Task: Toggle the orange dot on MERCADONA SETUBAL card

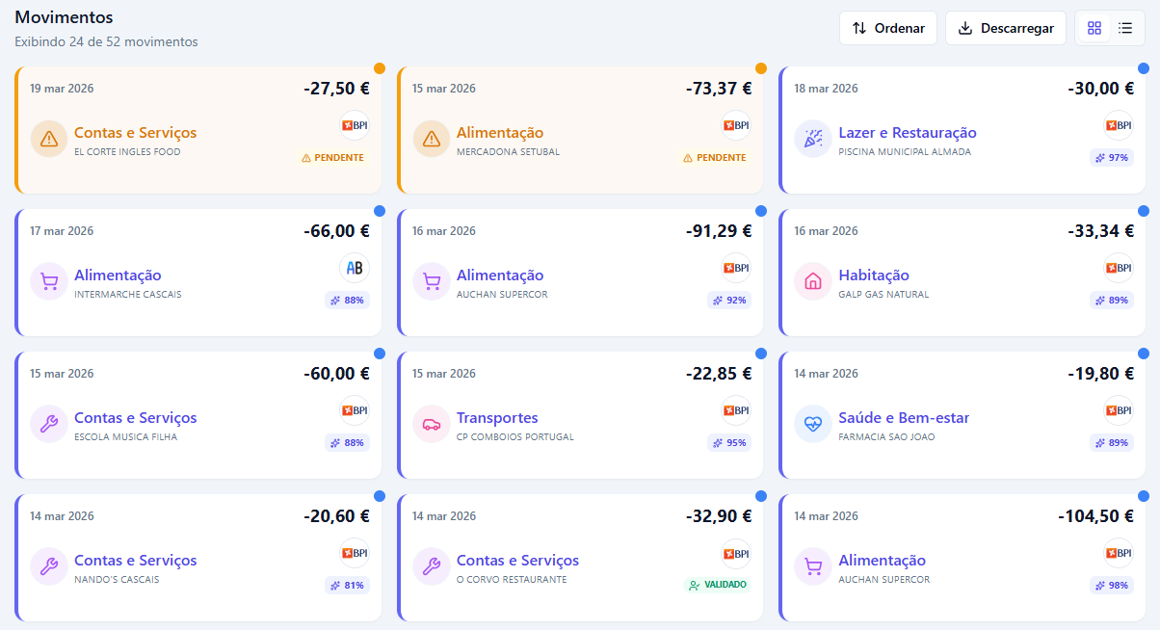Action: coord(760,66)
